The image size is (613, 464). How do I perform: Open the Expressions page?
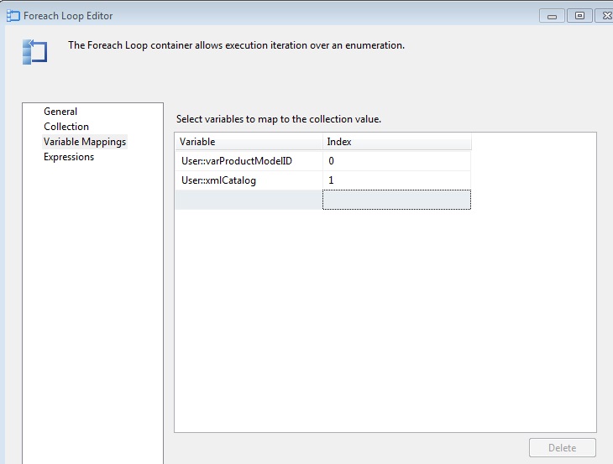pos(69,157)
